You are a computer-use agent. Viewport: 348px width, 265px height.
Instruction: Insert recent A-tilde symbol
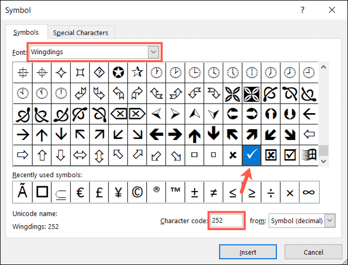22,192
